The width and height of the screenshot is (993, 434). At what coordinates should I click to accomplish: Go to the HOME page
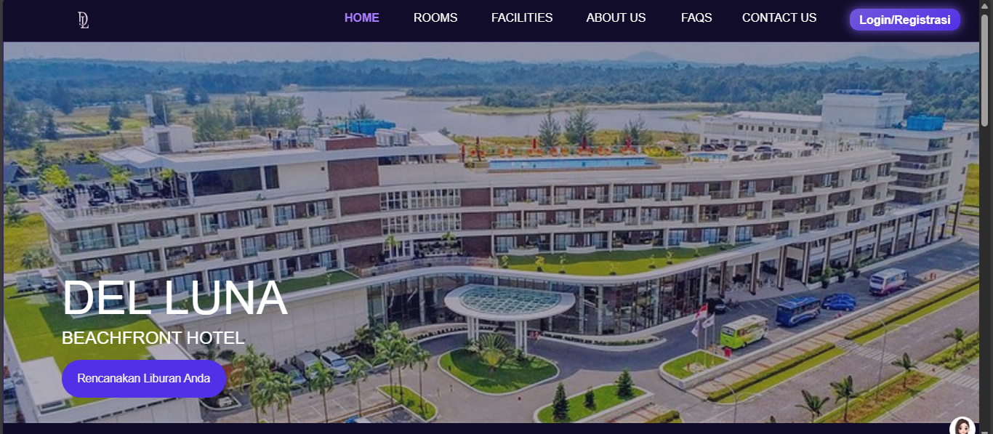[x=362, y=18]
